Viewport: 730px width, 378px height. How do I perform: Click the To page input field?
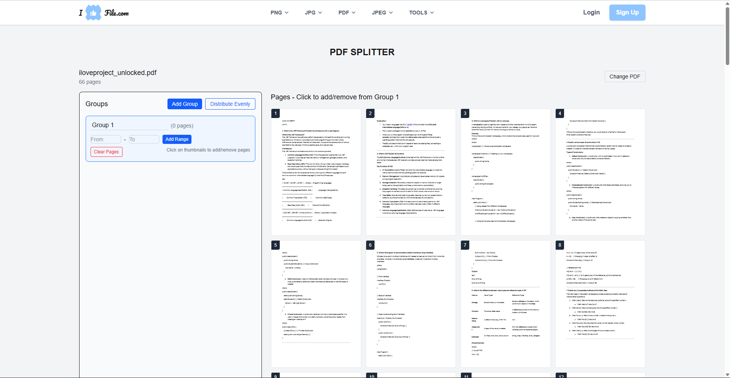[x=144, y=139]
